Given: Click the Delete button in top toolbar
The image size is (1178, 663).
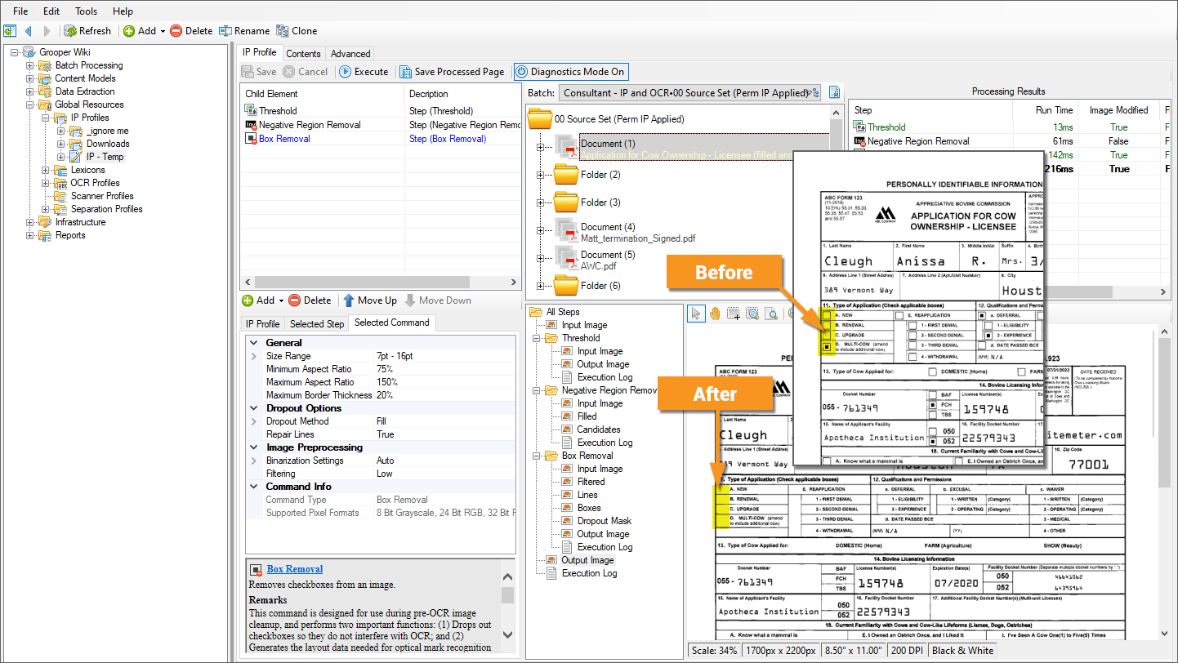Looking at the screenshot, I should (191, 31).
